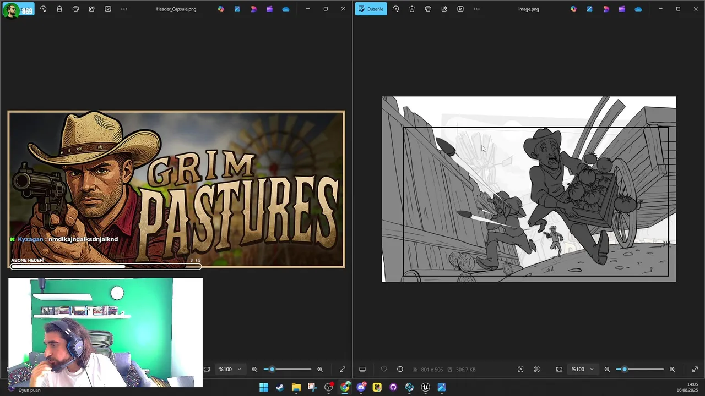Screen dimensions: 705x396
Task: Click 306,7 KB file size text
Action: (466, 370)
